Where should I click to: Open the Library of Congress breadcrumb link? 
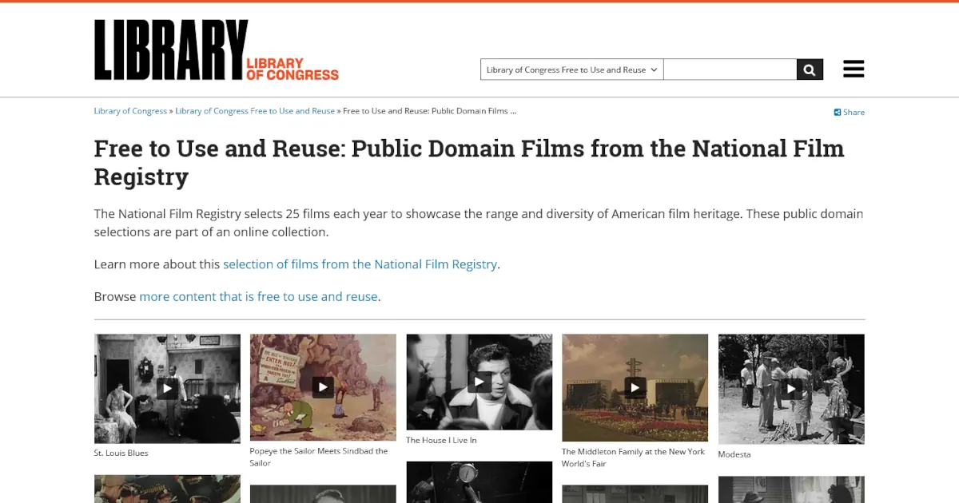pos(130,111)
